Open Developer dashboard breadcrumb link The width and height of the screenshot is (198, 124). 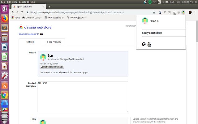(28, 34)
